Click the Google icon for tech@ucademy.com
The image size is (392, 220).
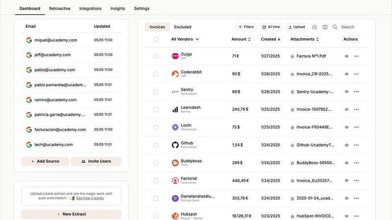(29, 145)
